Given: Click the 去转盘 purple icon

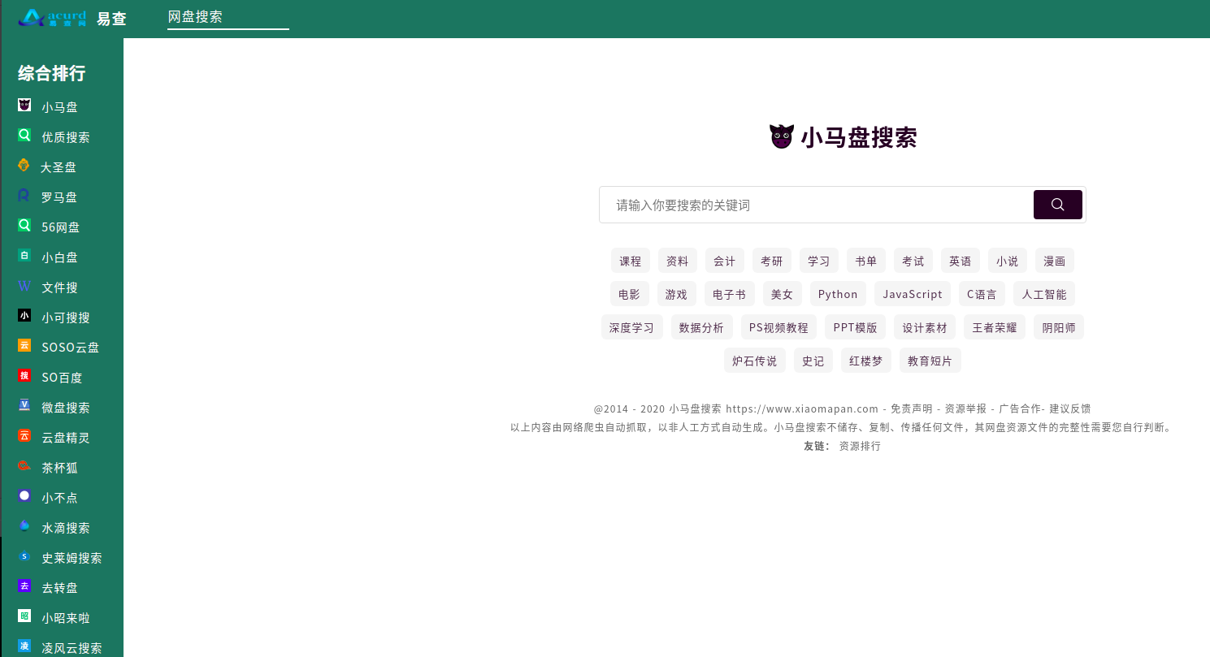Looking at the screenshot, I should point(24,586).
